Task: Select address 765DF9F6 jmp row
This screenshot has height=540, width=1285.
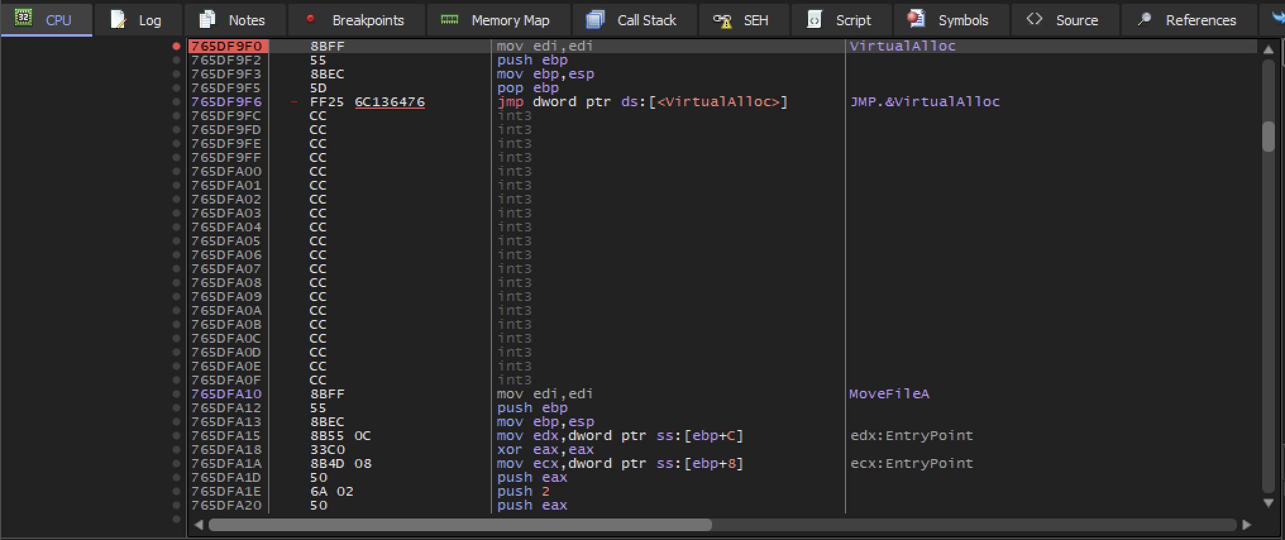Action: (x=227, y=102)
